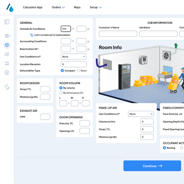Select the 3D cube icon in sidebar
The image size is (184, 184).
pos(7,45)
